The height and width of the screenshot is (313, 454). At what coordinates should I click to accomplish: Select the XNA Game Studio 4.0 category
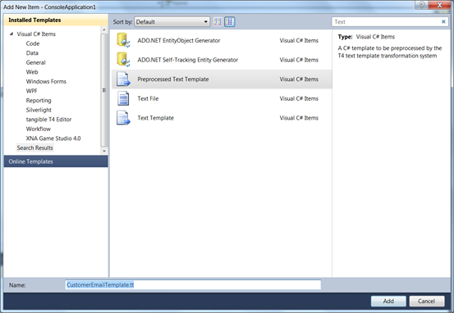pyautogui.click(x=53, y=138)
